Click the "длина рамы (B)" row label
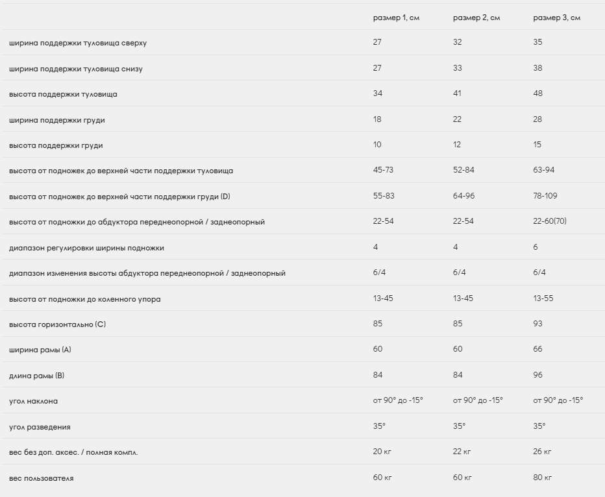This screenshot has height=497, width=605. pos(37,376)
